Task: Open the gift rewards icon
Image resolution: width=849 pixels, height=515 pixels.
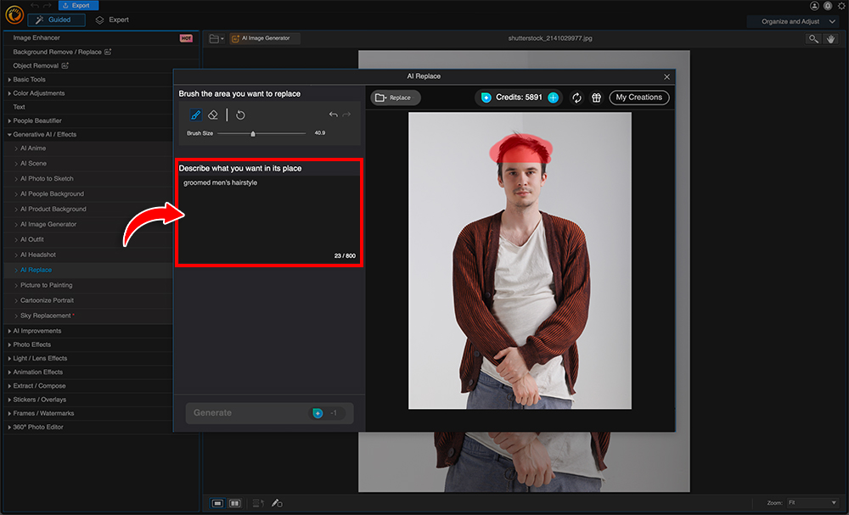Action: (x=596, y=98)
